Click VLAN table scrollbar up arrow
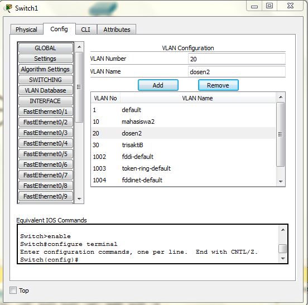This screenshot has width=308, height=305. 281,97
